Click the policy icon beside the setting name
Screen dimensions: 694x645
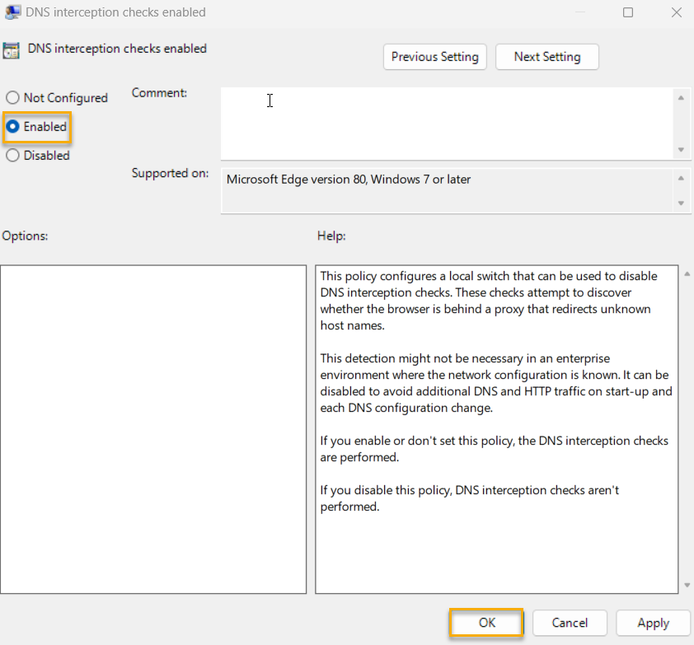pos(13,49)
